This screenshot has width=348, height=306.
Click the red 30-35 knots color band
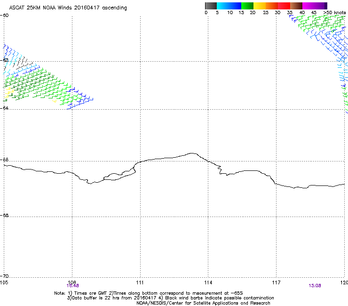tap(284, 6)
